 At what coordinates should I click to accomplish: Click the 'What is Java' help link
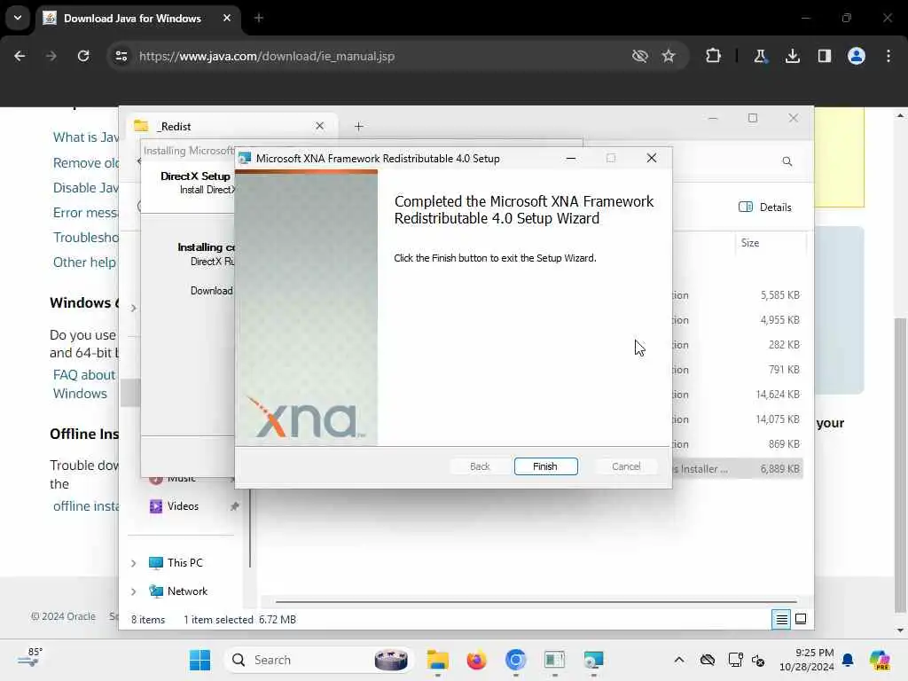coord(86,137)
